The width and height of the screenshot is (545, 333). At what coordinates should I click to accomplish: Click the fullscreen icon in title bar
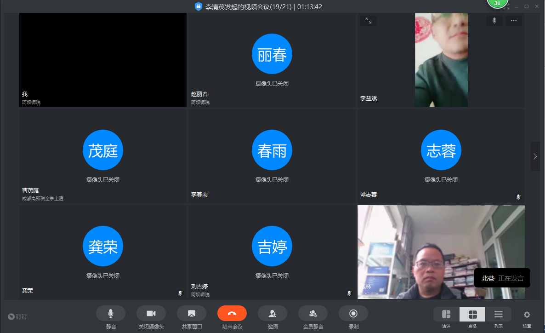click(506, 7)
